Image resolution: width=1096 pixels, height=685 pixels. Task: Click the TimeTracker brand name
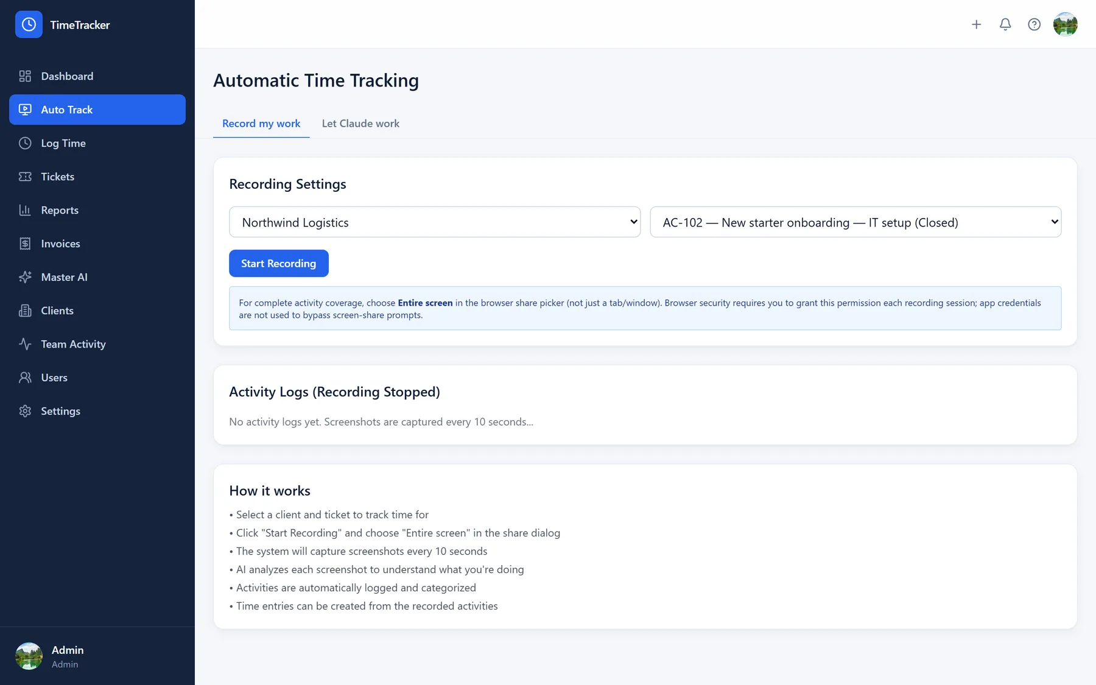80,25
